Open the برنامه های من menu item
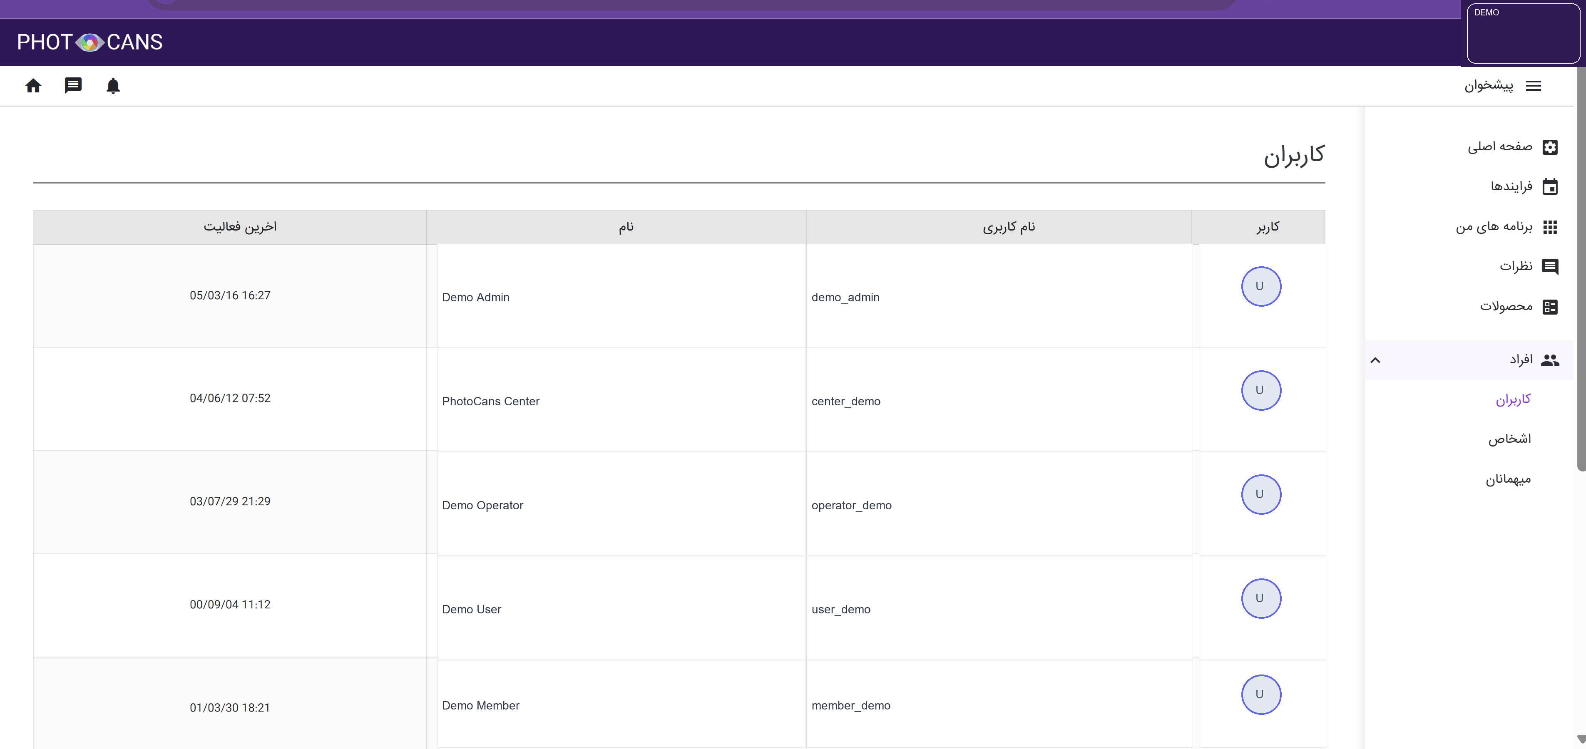 pyautogui.click(x=1494, y=226)
